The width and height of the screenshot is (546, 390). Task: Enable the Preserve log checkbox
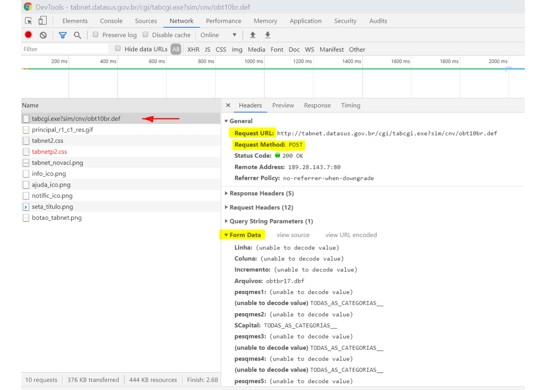[x=95, y=35]
